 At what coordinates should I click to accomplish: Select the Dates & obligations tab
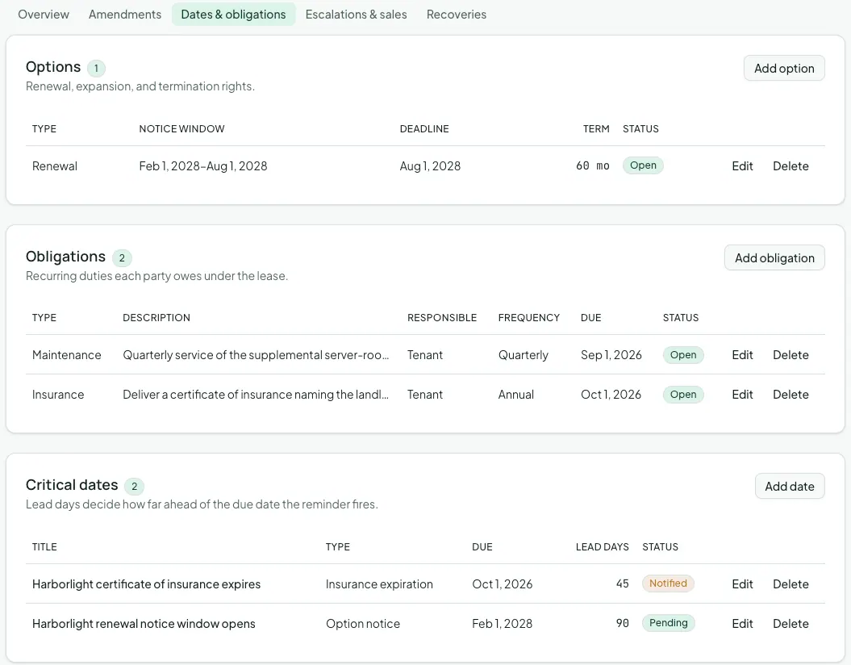233,15
